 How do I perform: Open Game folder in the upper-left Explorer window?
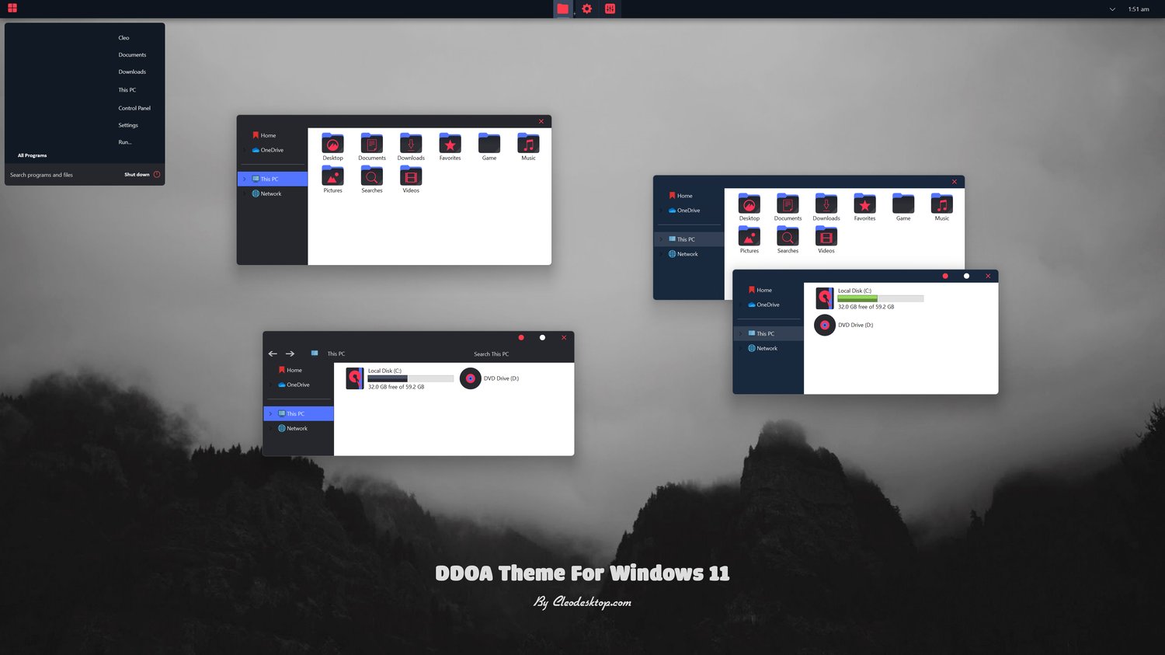pyautogui.click(x=489, y=147)
